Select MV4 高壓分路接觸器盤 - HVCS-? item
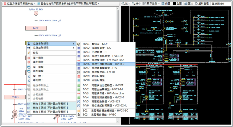233x127 pixels. pyautogui.click(x=106, y=97)
